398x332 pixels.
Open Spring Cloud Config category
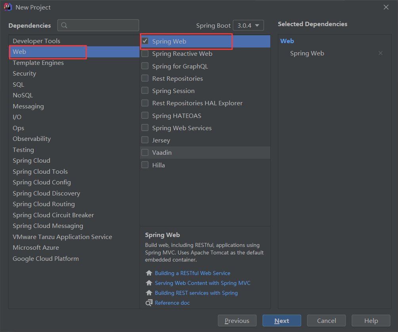point(74,182)
